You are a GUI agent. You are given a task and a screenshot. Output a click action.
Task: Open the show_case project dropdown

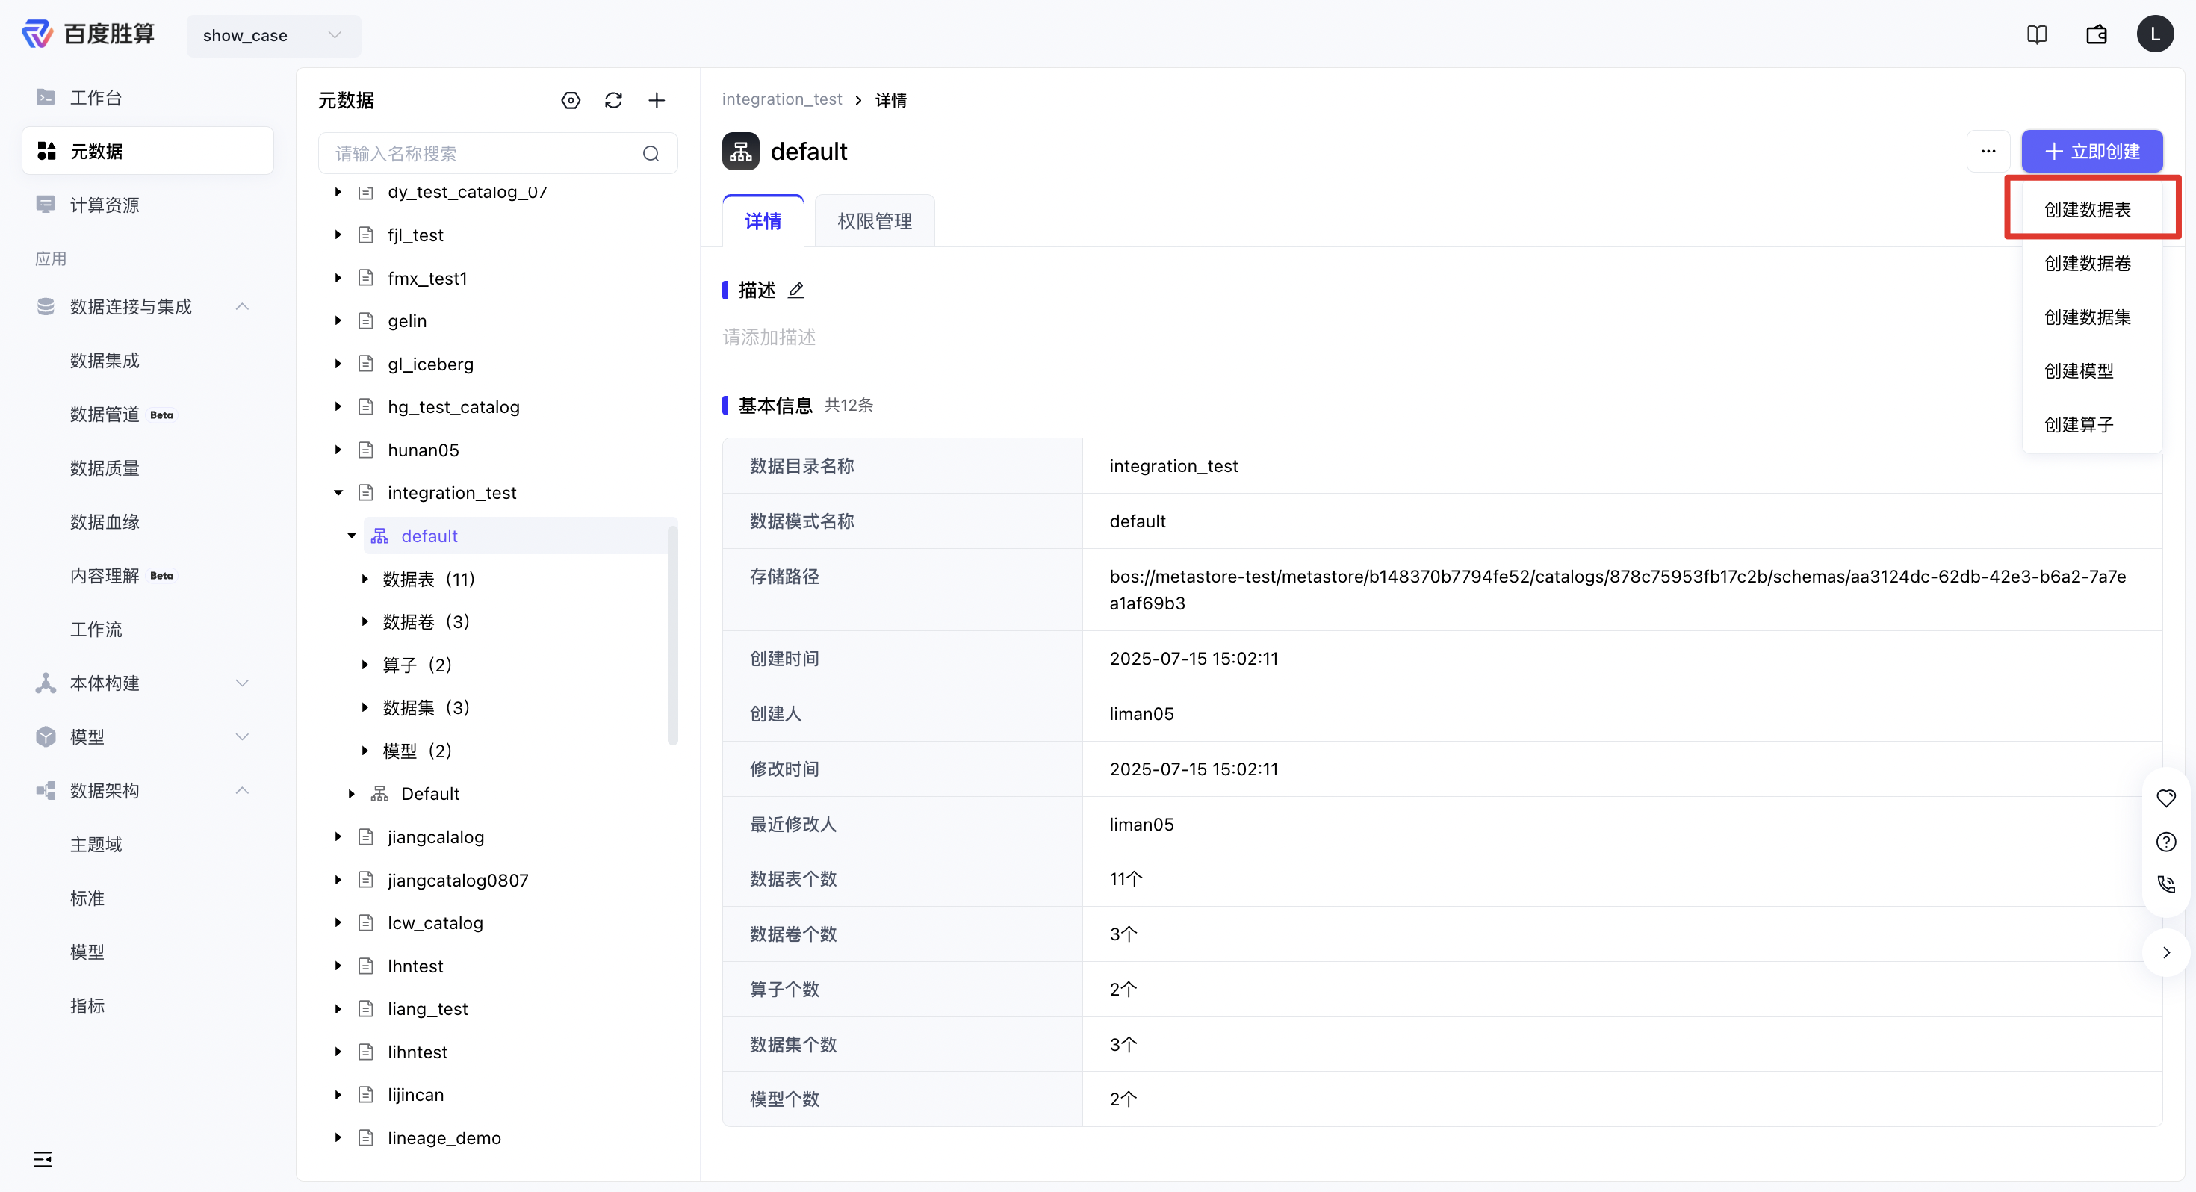(x=273, y=35)
